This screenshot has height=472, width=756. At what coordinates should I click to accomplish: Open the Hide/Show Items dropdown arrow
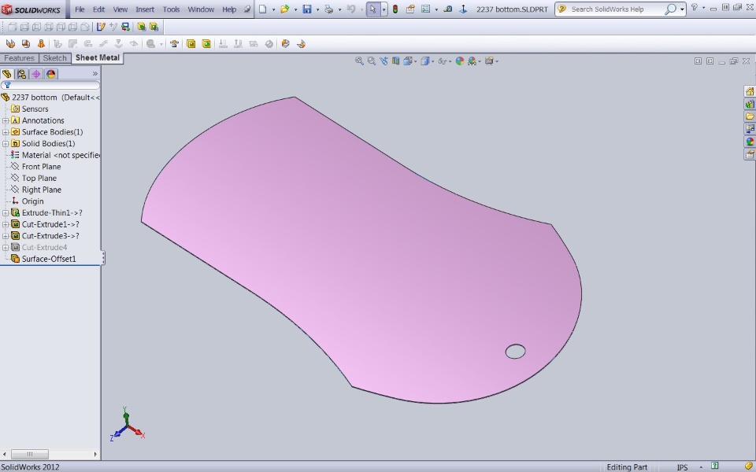[x=450, y=61]
